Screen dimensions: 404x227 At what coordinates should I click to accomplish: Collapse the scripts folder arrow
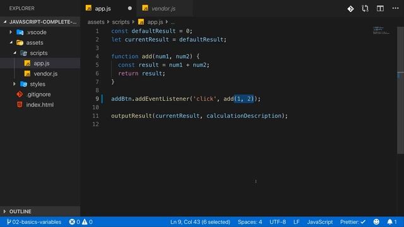[15, 53]
